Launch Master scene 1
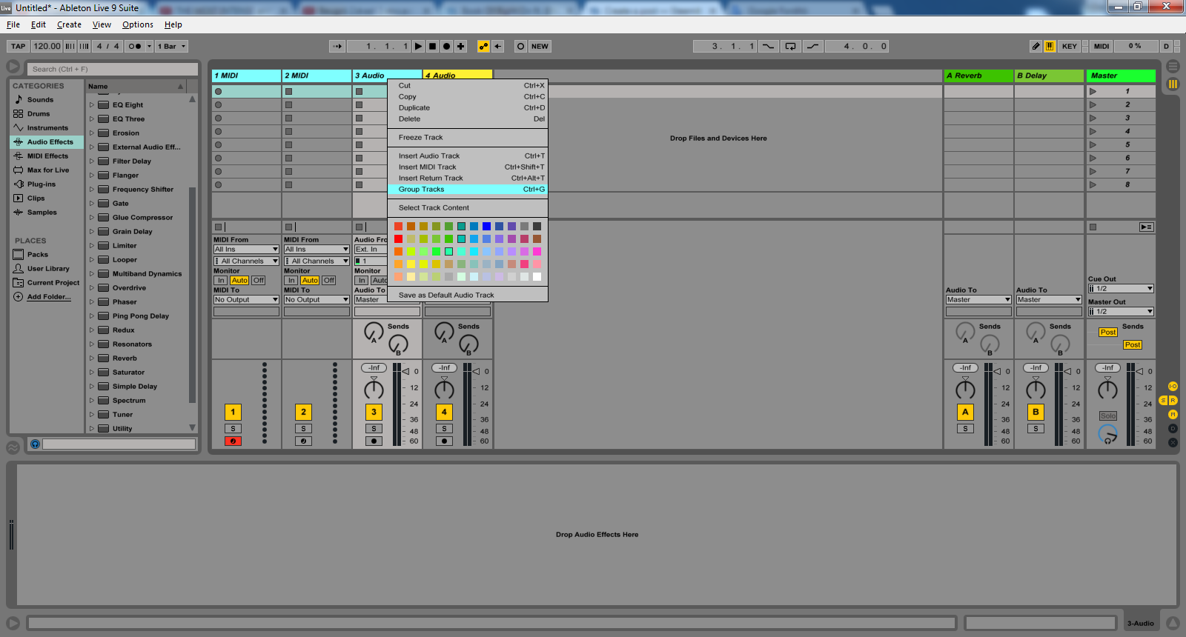The image size is (1186, 637). [x=1093, y=91]
